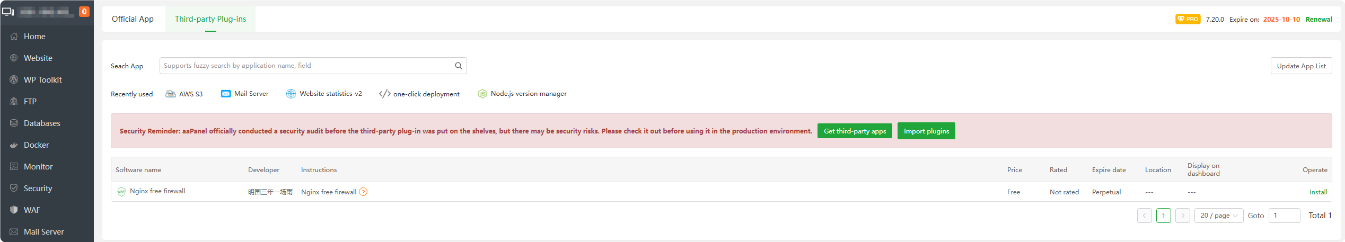Click the Renewal link

(1318, 20)
